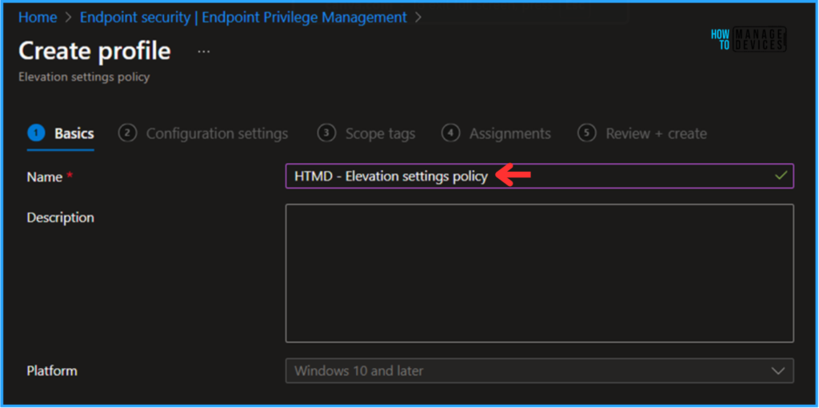Select the Basics tab
Image resolution: width=819 pixels, height=408 pixels.
(x=61, y=134)
